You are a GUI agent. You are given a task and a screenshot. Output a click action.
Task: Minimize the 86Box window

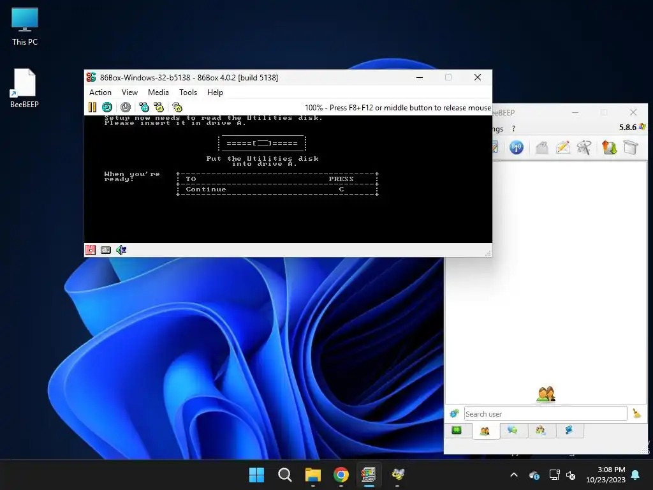tap(420, 77)
